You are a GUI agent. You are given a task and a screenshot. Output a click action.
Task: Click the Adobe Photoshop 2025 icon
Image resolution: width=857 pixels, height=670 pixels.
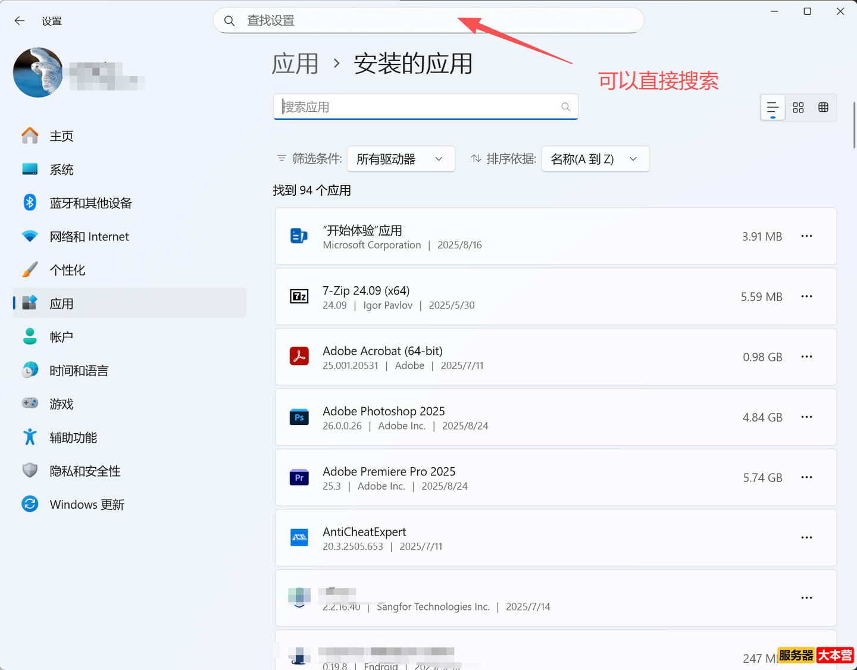point(299,417)
